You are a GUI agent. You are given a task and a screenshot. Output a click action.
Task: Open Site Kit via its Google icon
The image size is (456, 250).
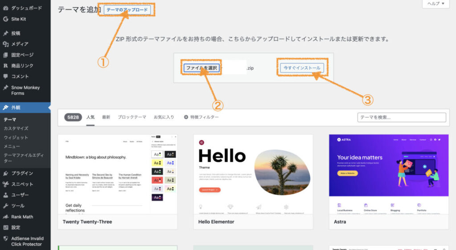pos(5,19)
